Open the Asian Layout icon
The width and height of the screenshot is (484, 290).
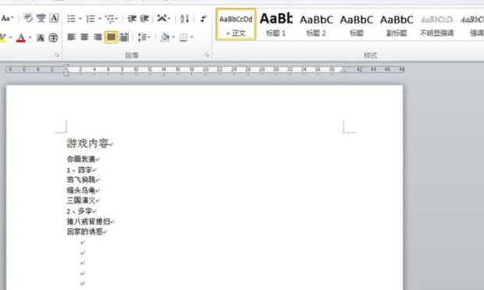pyautogui.click(x=164, y=19)
